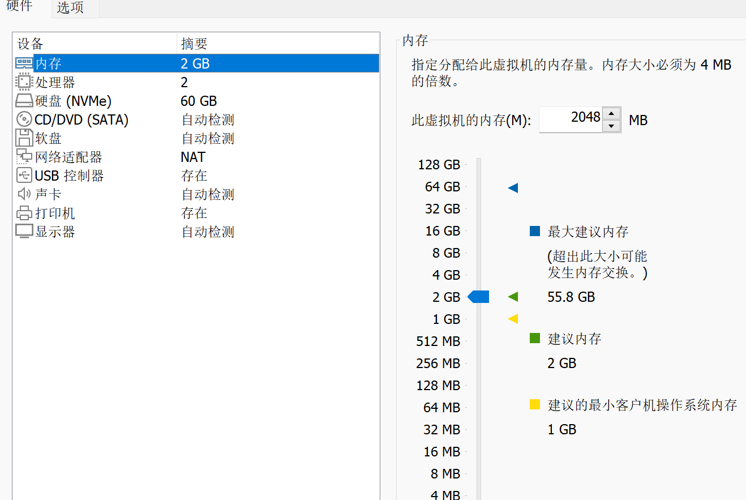Decrease memory with the down spinner arrow
The width and height of the screenshot is (746, 500).
[x=611, y=126]
